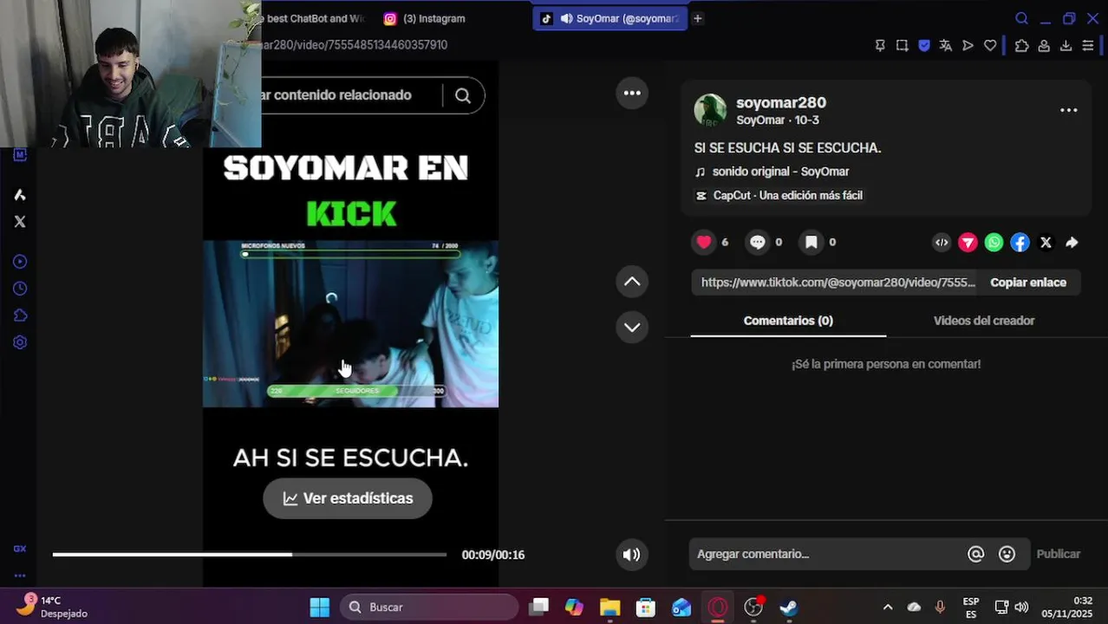The height and width of the screenshot is (624, 1108).
Task: Open the sidebar player icon
Action: pyautogui.click(x=20, y=262)
